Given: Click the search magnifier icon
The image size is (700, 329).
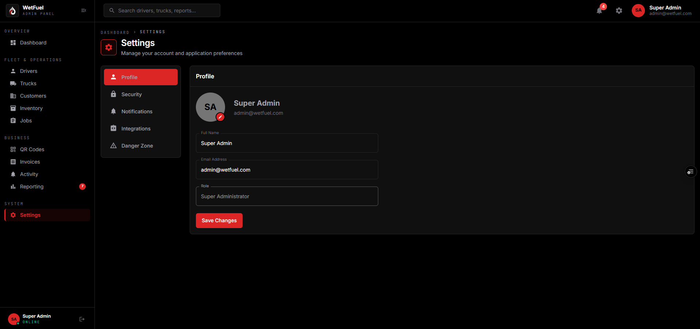Looking at the screenshot, I should (x=112, y=11).
